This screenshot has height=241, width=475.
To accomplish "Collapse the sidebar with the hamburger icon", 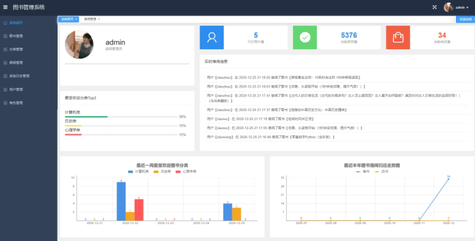I will point(5,7).
